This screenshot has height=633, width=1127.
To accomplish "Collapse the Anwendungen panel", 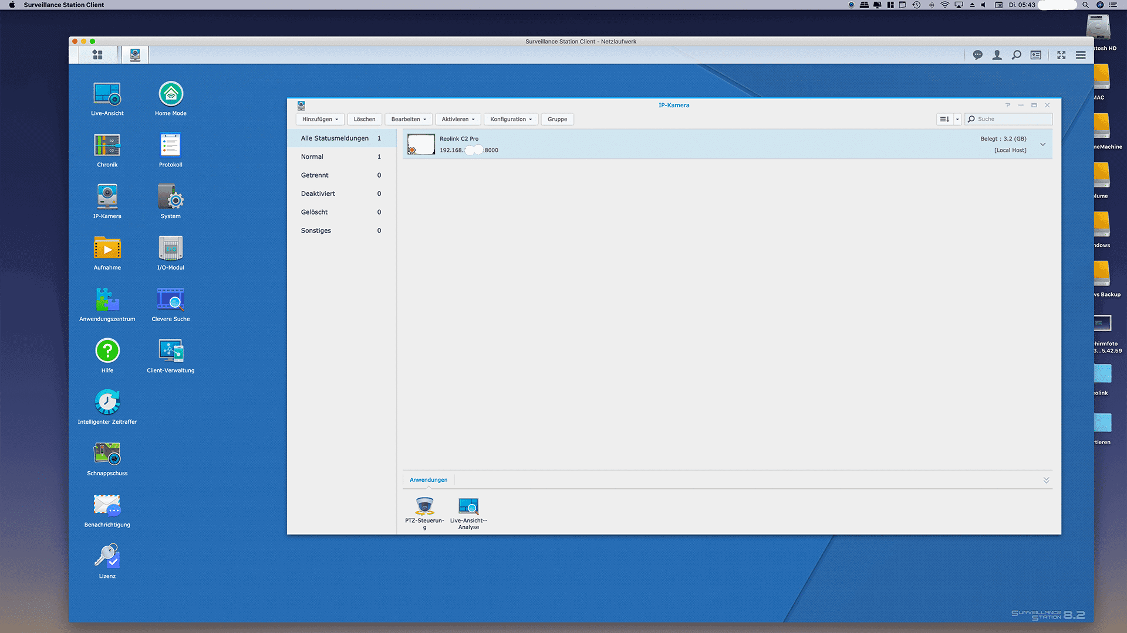I will click(x=1046, y=480).
